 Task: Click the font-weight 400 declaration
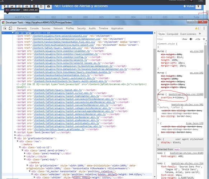(172, 156)
